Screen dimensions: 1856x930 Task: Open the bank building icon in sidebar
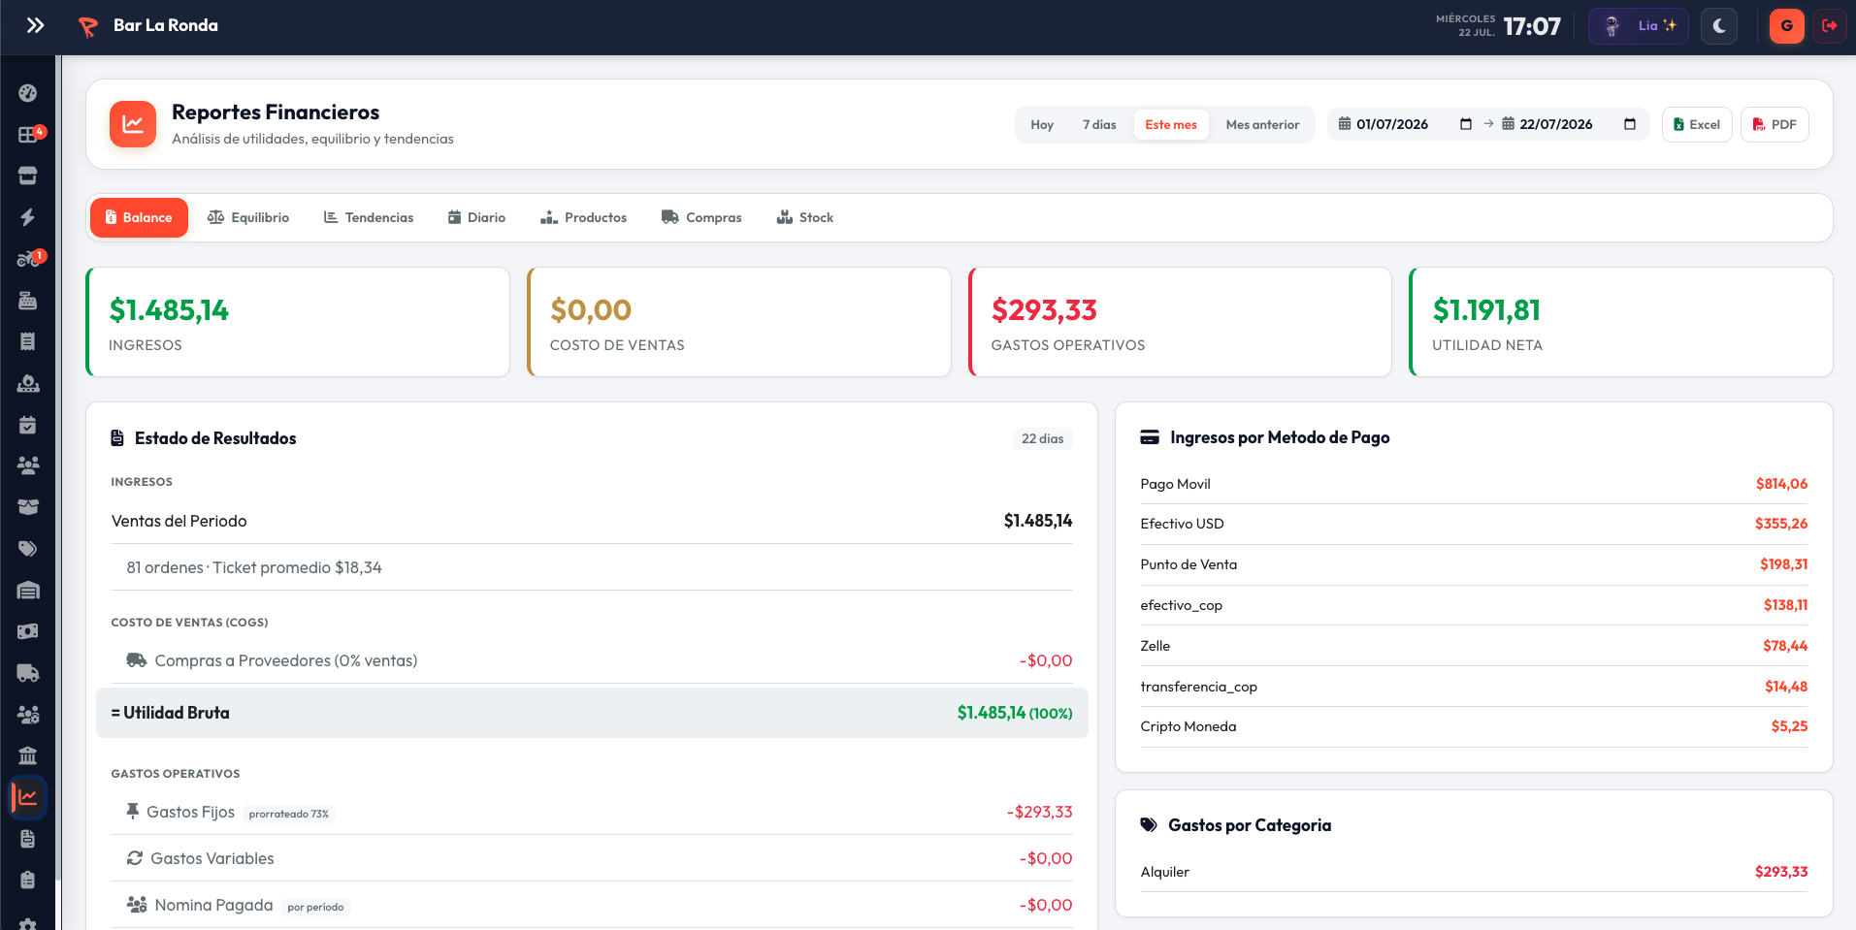click(x=28, y=755)
